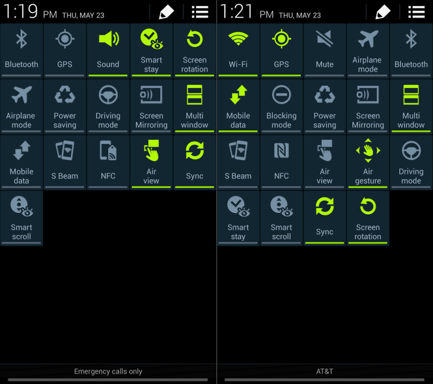Image resolution: width=433 pixels, height=384 pixels.
Task: Tap the green active Mobile data tile
Action: point(238,105)
